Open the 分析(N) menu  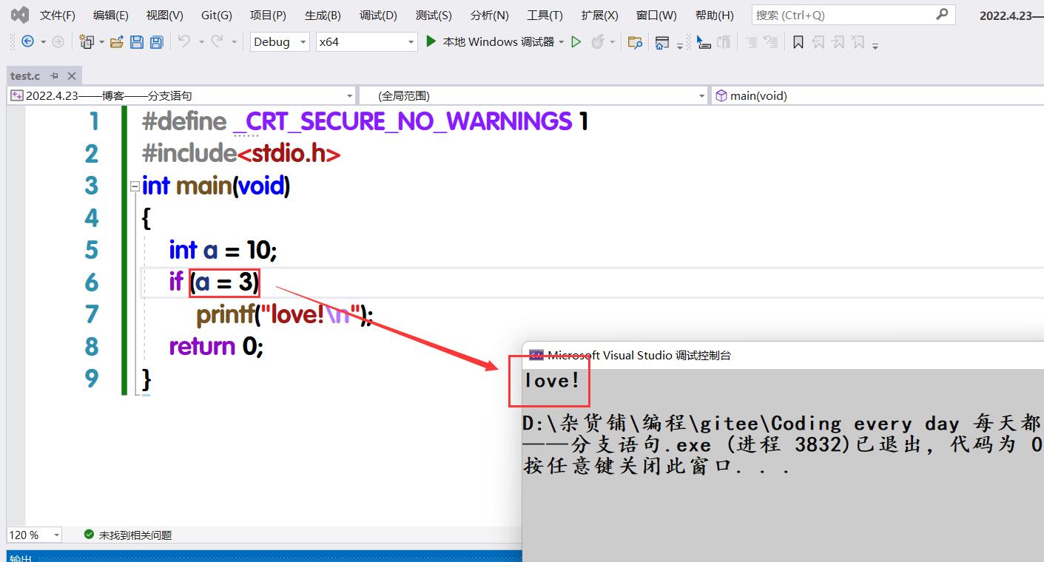pos(489,15)
